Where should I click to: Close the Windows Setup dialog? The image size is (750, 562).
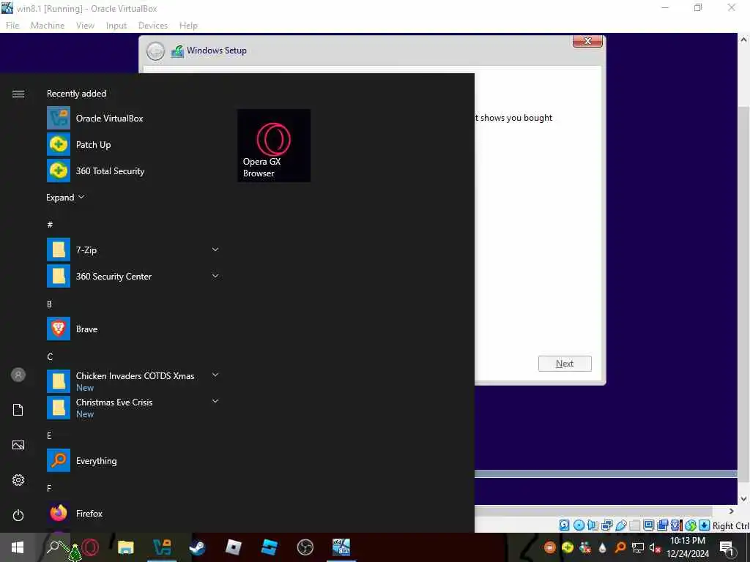click(x=587, y=41)
